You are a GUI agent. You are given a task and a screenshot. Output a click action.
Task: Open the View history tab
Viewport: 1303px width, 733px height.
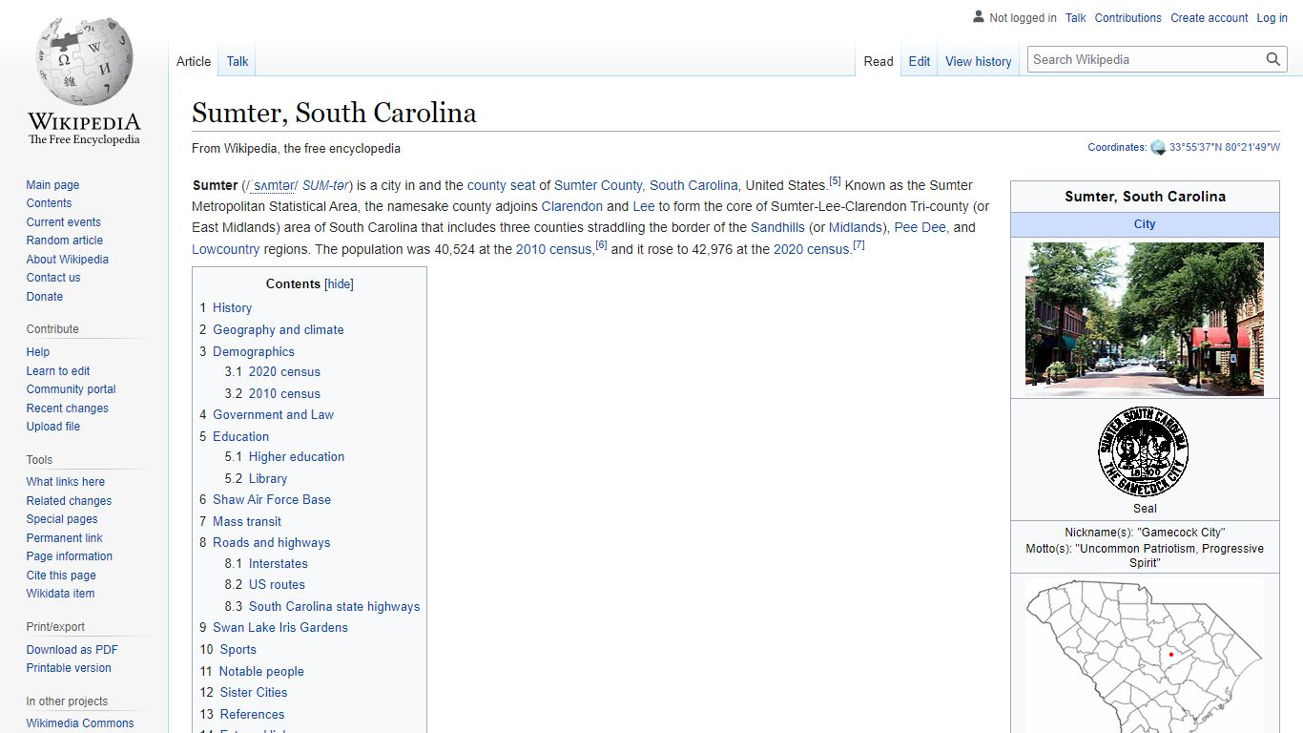(x=979, y=61)
